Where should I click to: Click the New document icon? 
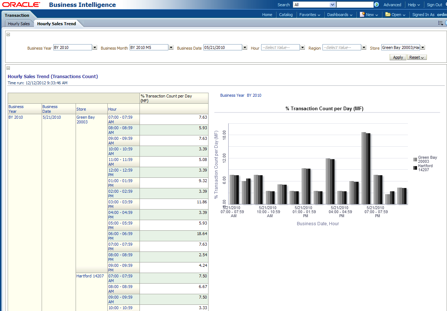pos(362,15)
